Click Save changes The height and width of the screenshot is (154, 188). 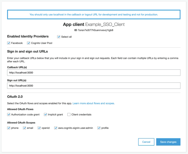point(168,142)
